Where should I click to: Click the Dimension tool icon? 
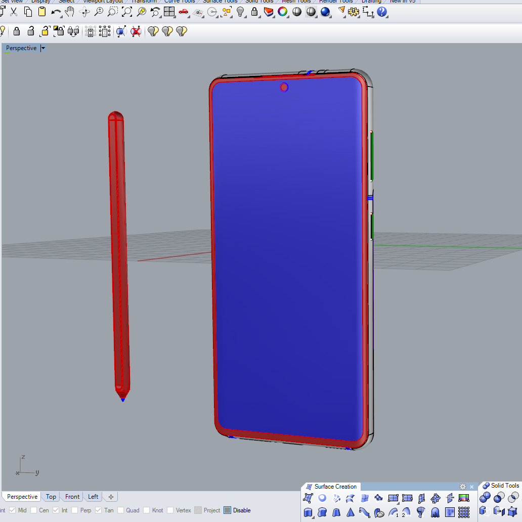click(x=368, y=12)
